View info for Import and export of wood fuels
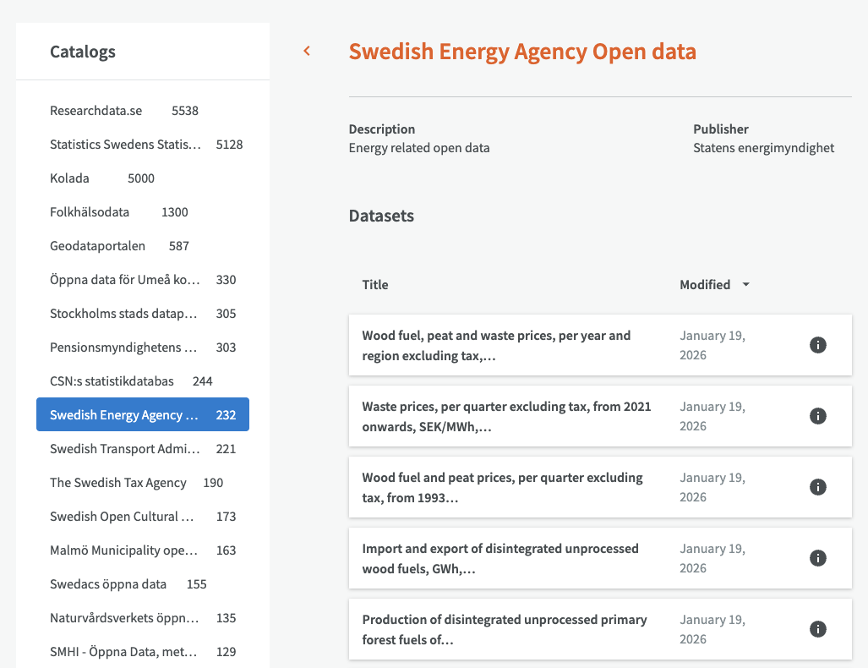Image resolution: width=868 pixels, height=668 pixels. click(x=817, y=558)
